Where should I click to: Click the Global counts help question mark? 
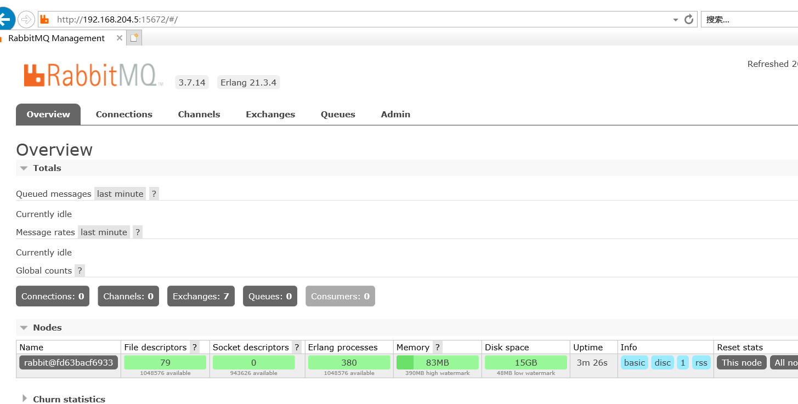point(80,271)
